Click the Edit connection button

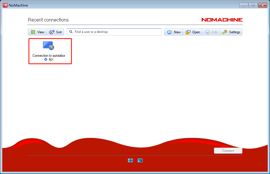211,32
